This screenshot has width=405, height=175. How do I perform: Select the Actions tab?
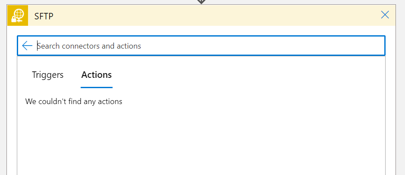point(96,75)
